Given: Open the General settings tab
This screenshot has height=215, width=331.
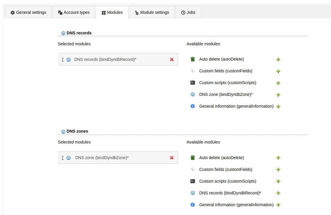Looking at the screenshot, I should coord(28,12).
